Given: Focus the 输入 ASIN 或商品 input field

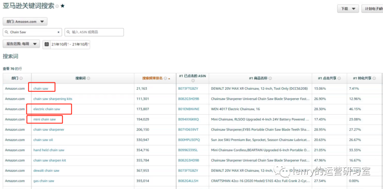Looking at the screenshot, I should tap(94, 32).
